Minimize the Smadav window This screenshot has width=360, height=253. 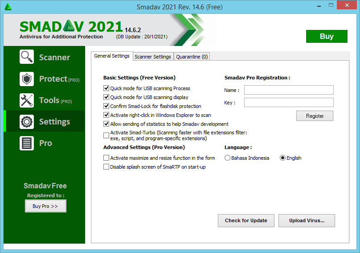tap(319, 5)
